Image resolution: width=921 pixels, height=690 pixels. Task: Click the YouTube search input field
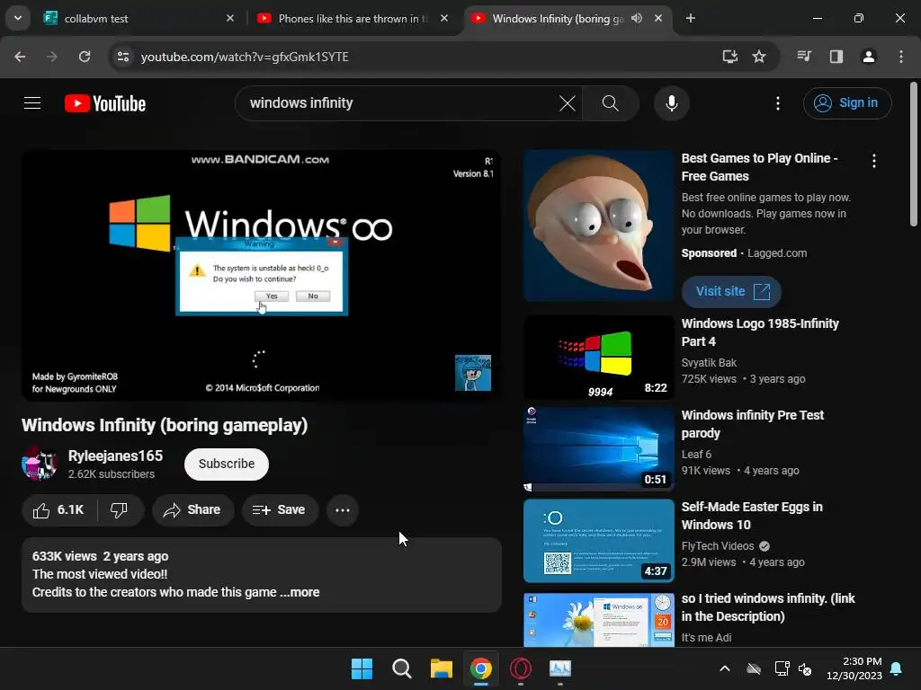pyautogui.click(x=399, y=103)
